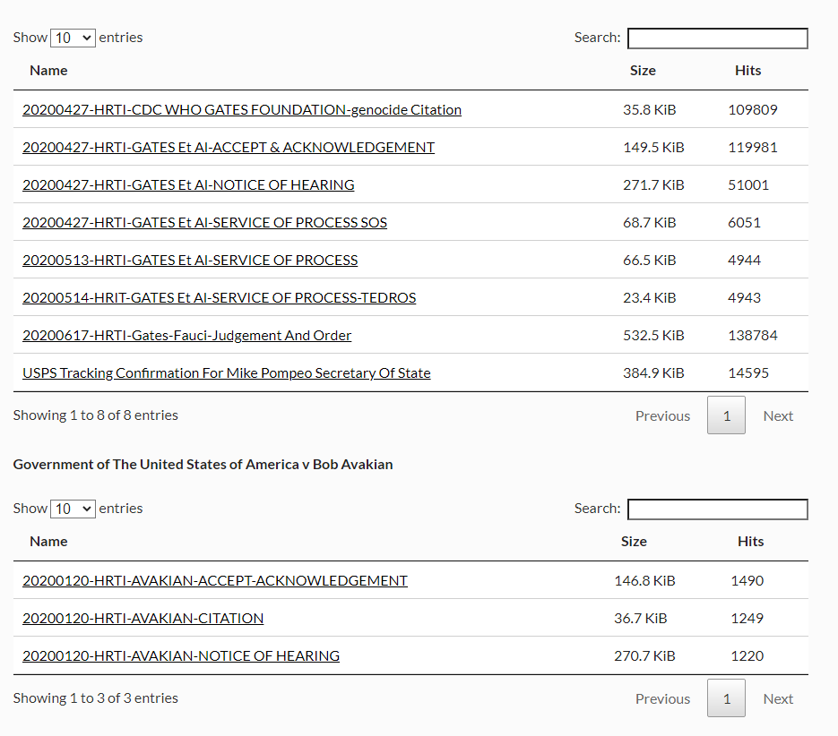Select page 1 in the first table pagination

[726, 415]
